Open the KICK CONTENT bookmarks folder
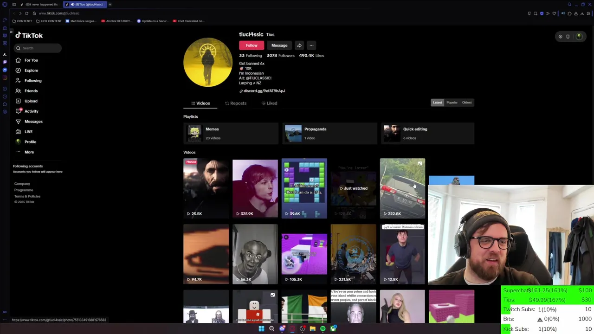The width and height of the screenshot is (594, 334). point(49,21)
